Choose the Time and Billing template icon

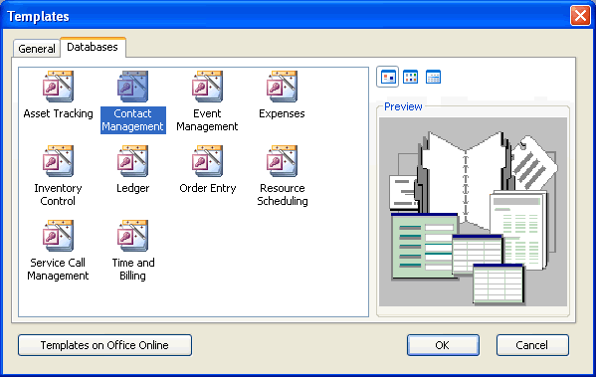132,235
